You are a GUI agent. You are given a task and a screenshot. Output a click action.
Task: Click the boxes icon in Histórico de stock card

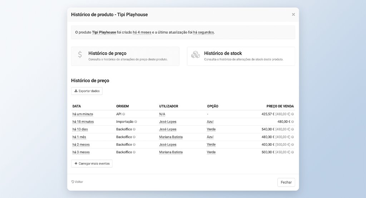tap(196, 55)
